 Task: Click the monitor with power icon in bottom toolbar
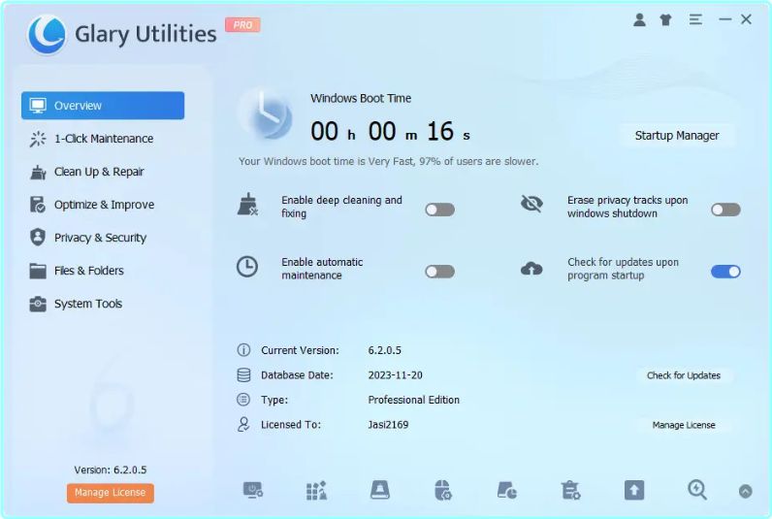click(x=253, y=491)
